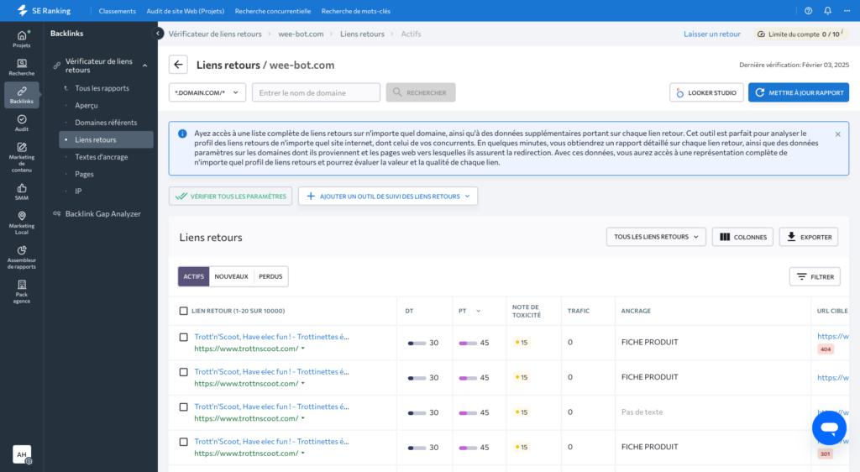Open Domaines référents in sidebar
This screenshot has width=860, height=472.
point(106,123)
